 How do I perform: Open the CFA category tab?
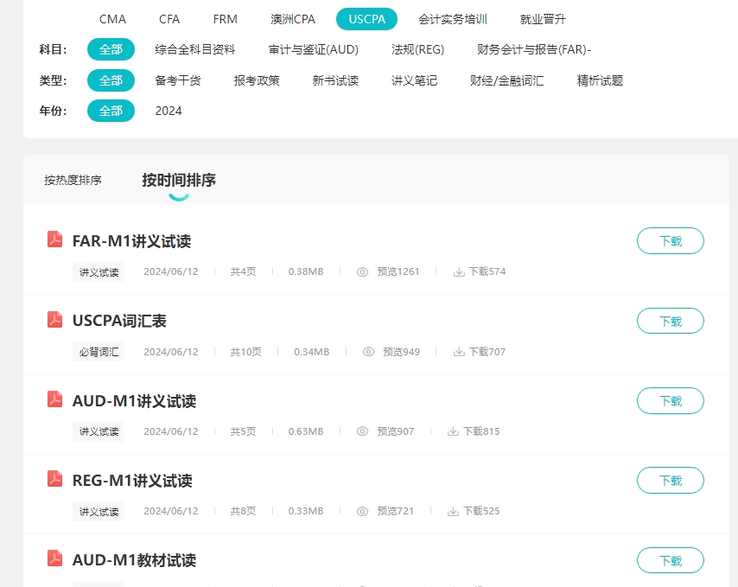[169, 19]
